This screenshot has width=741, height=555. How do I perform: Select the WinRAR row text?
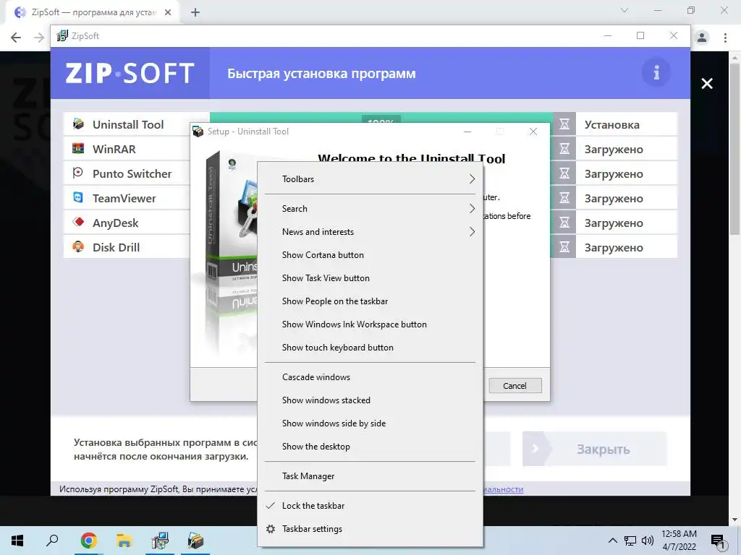[x=114, y=149]
